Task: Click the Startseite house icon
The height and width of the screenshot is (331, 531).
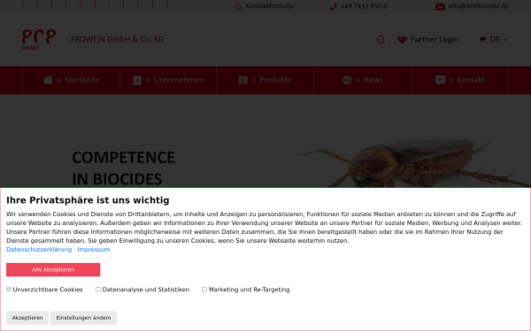Action: click(48, 80)
